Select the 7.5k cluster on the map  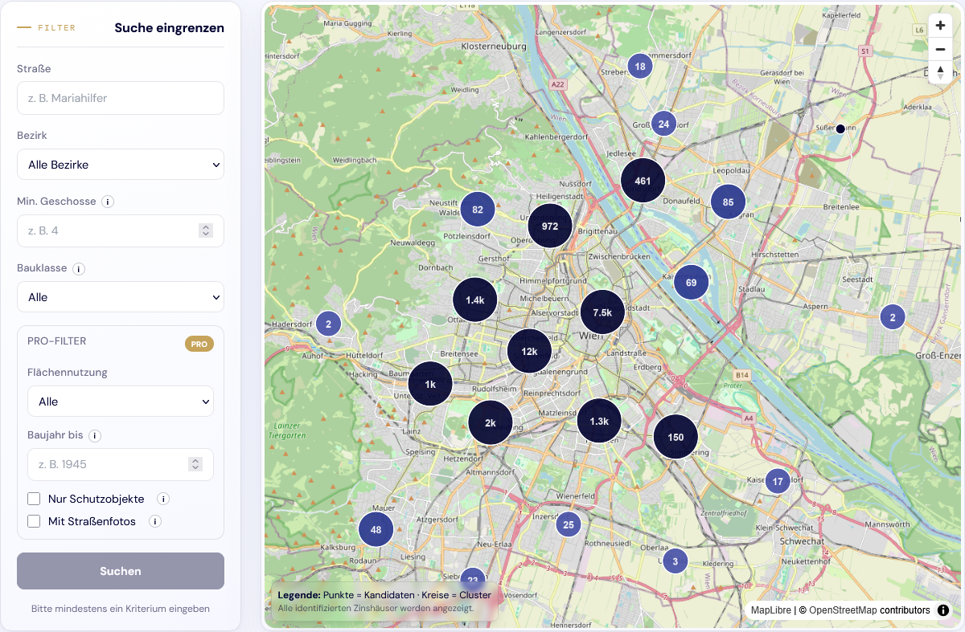pyautogui.click(x=602, y=310)
